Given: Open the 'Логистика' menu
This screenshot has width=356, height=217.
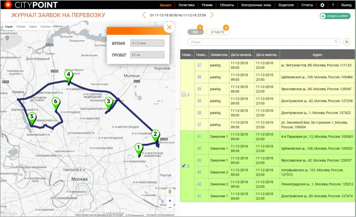Looking at the screenshot, I should [x=186, y=5].
